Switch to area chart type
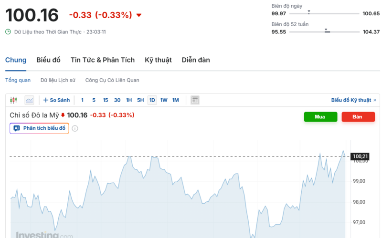 (x=30, y=100)
